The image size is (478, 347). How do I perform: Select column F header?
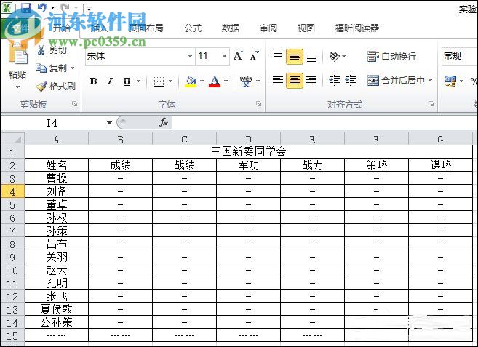(x=376, y=140)
